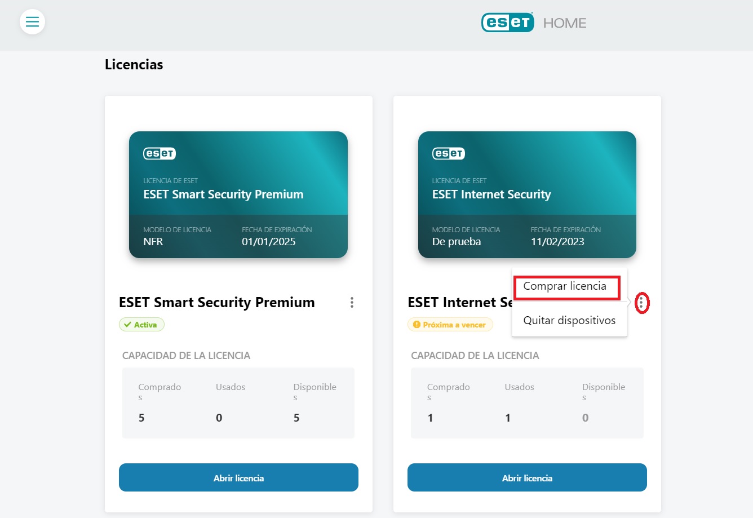
Task: Click the Próxima a vencer status badge
Action: (450, 324)
